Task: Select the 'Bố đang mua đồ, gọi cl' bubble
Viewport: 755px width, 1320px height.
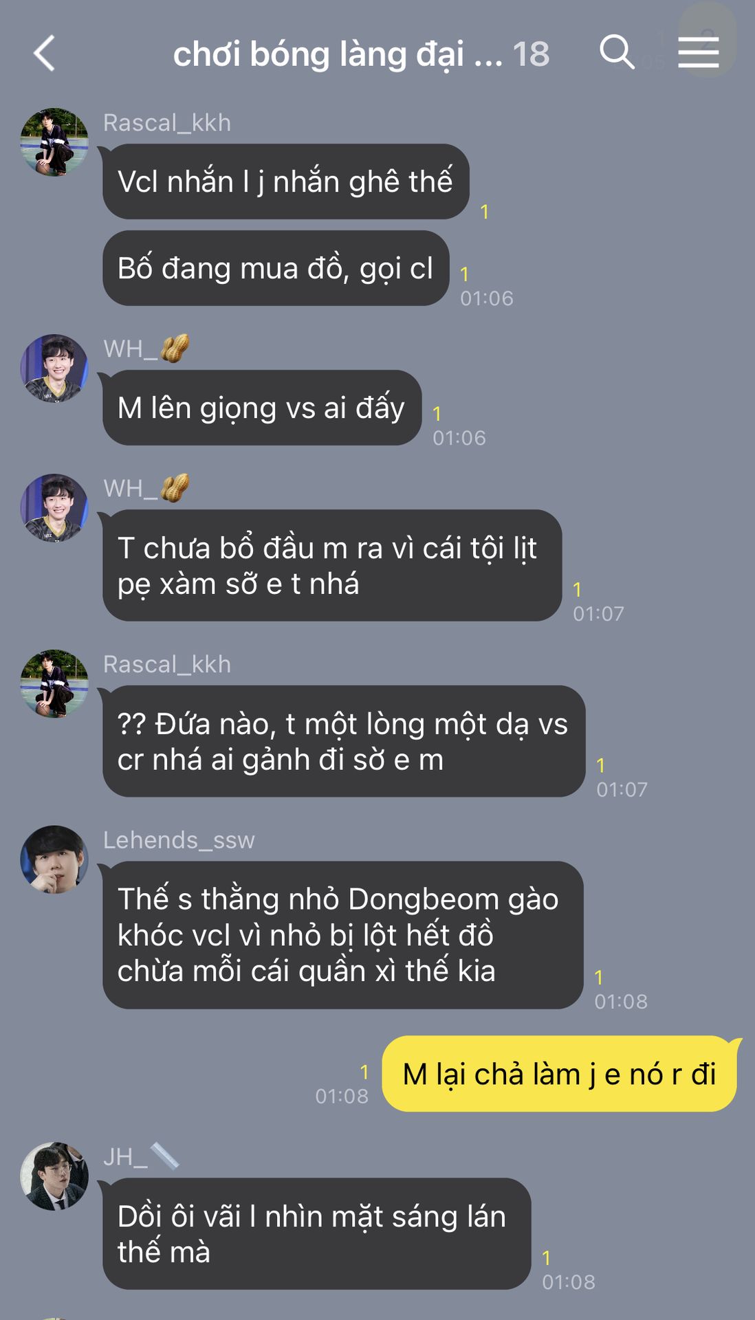Action: click(276, 268)
